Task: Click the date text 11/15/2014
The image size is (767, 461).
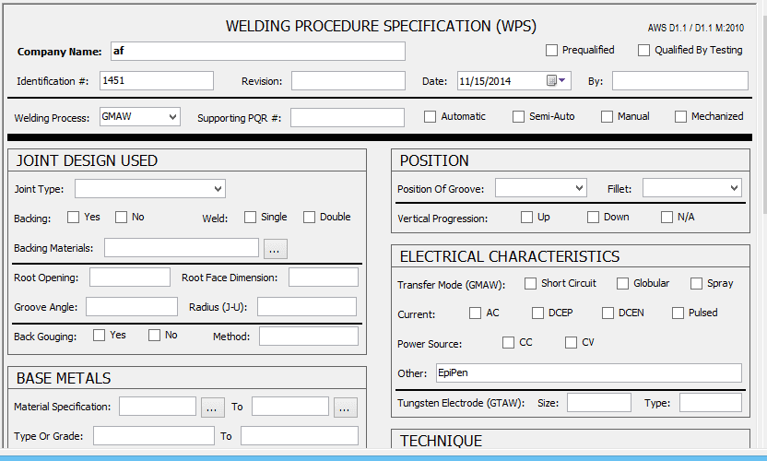Action: click(485, 81)
